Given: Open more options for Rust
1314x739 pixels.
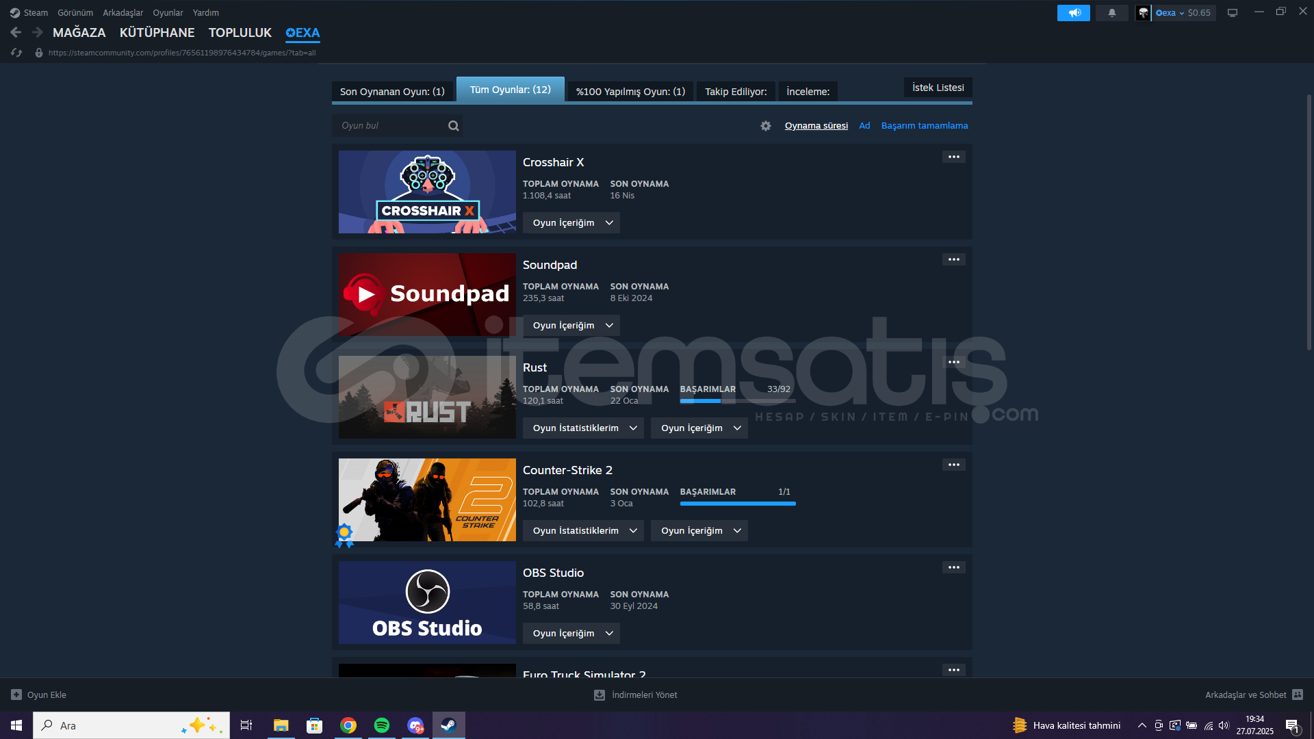Looking at the screenshot, I should (x=954, y=362).
